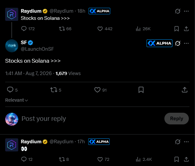This screenshot has width=195, height=166.
Task: Open the @LaunchOnSF profile handle
Action: [x=37, y=49]
